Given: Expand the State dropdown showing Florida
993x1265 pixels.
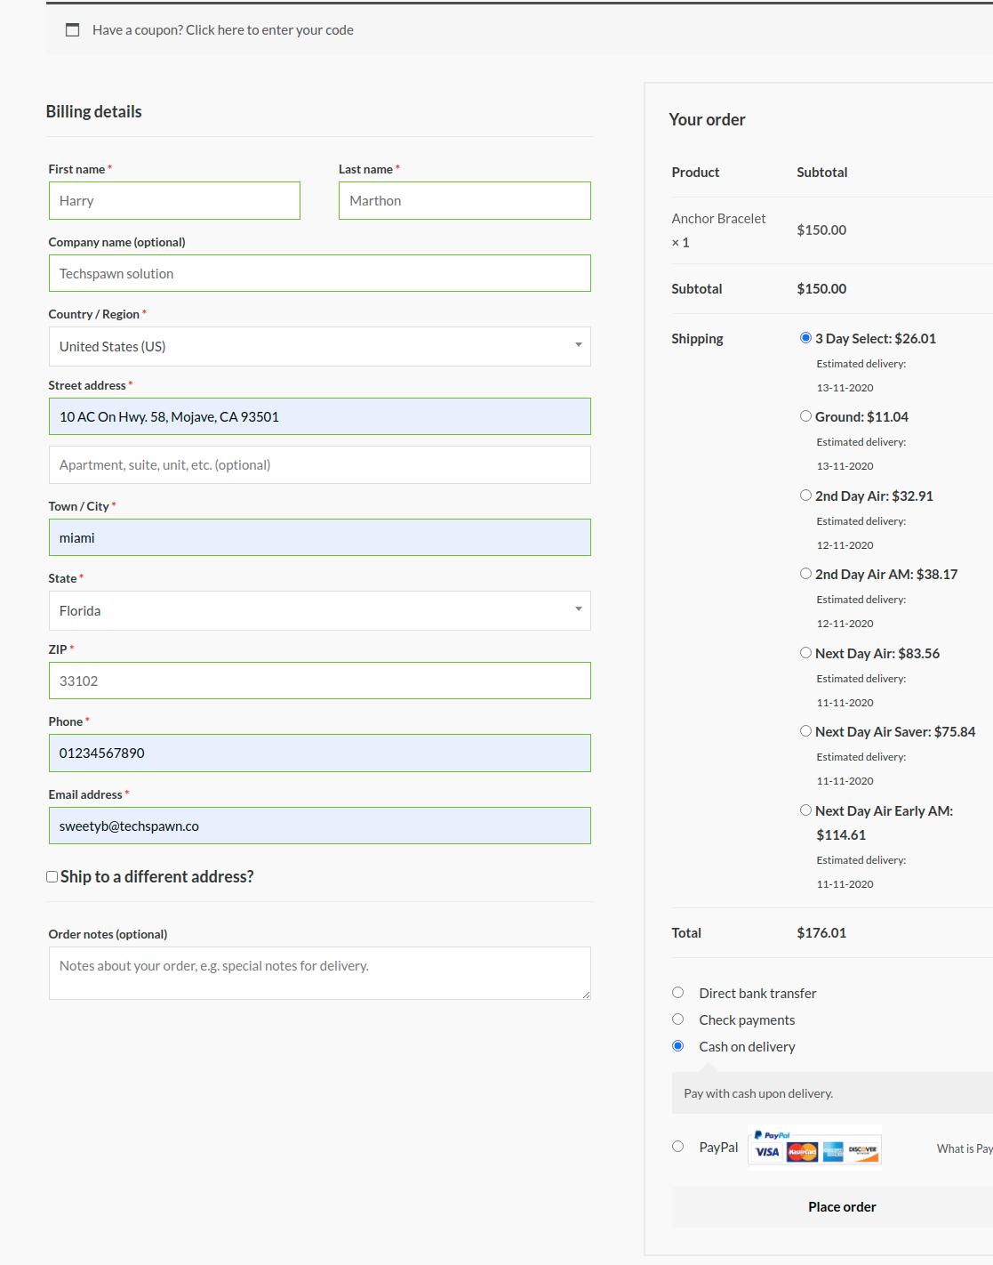Looking at the screenshot, I should pyautogui.click(x=319, y=610).
